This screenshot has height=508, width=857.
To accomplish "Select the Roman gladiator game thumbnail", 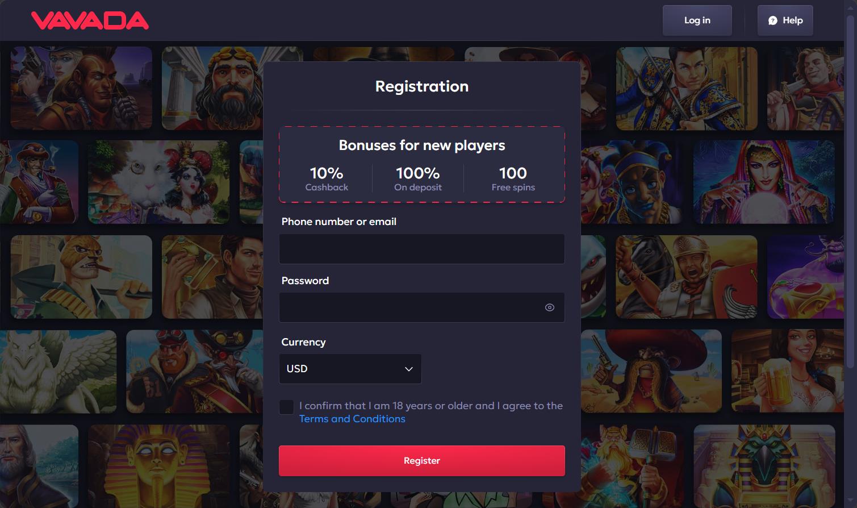I will click(x=686, y=277).
